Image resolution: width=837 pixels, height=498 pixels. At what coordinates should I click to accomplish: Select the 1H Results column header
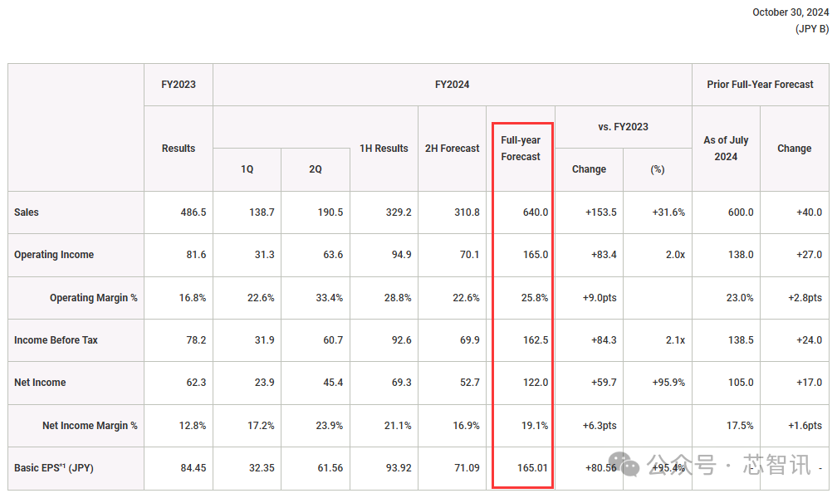coord(384,149)
